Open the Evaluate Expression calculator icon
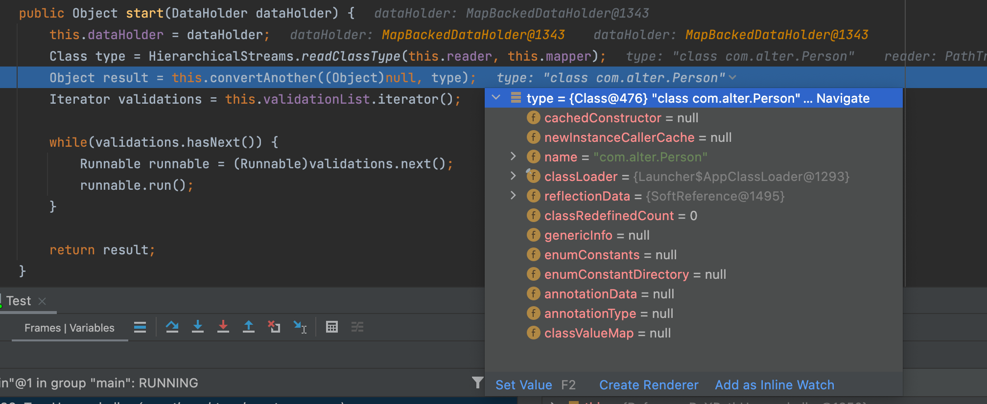 pos(332,327)
